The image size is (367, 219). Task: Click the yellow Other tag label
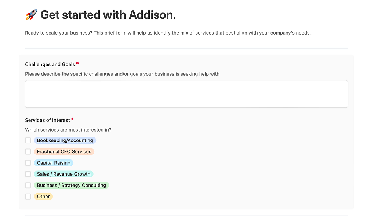coord(43,197)
